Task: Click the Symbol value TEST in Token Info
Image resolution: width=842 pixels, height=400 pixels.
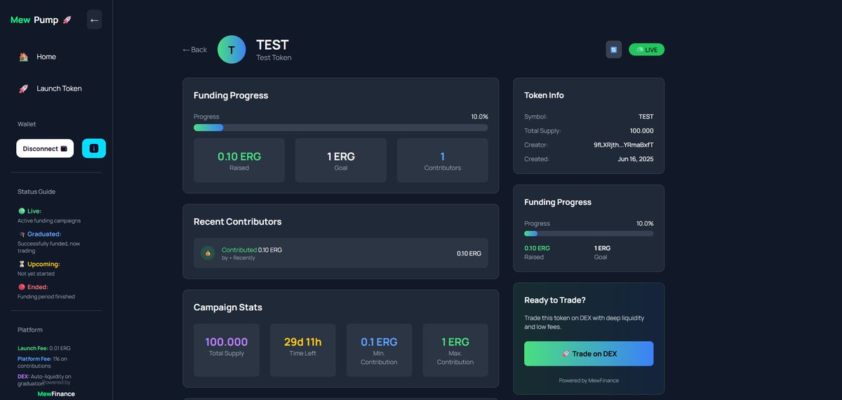Action: 646,116
